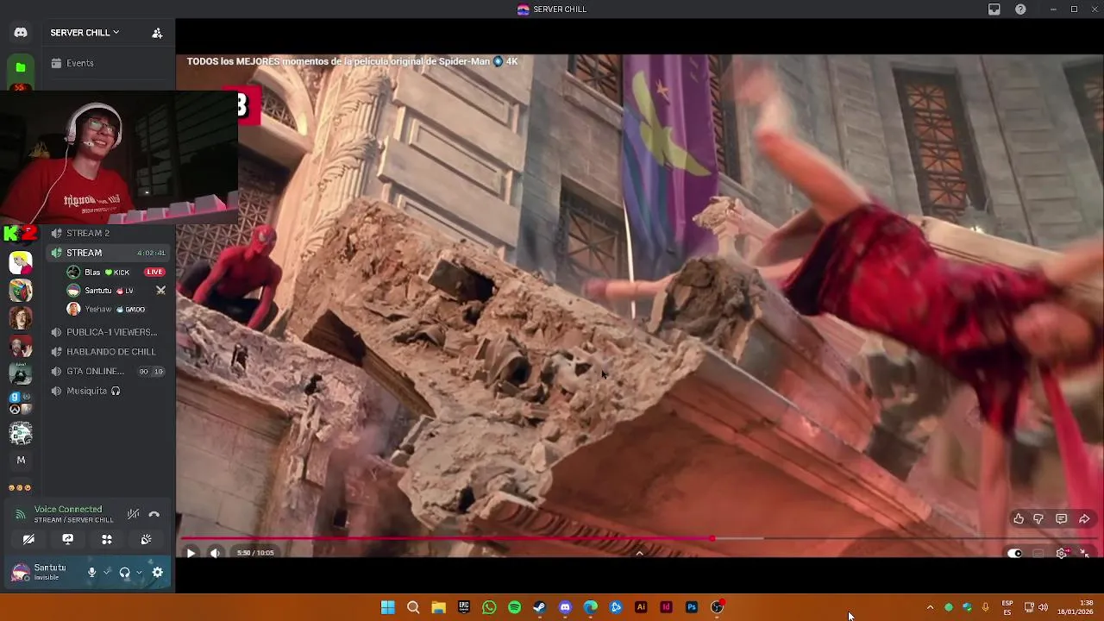Image resolution: width=1104 pixels, height=621 pixels.
Task: Toggle noise suppression icon
Action: (133, 514)
